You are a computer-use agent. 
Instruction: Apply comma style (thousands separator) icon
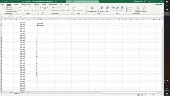[80, 11]
